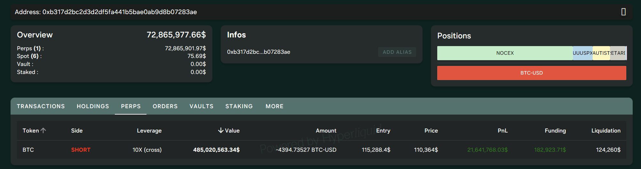Switch to the Holdings tab
The image size is (641, 169).
click(93, 106)
